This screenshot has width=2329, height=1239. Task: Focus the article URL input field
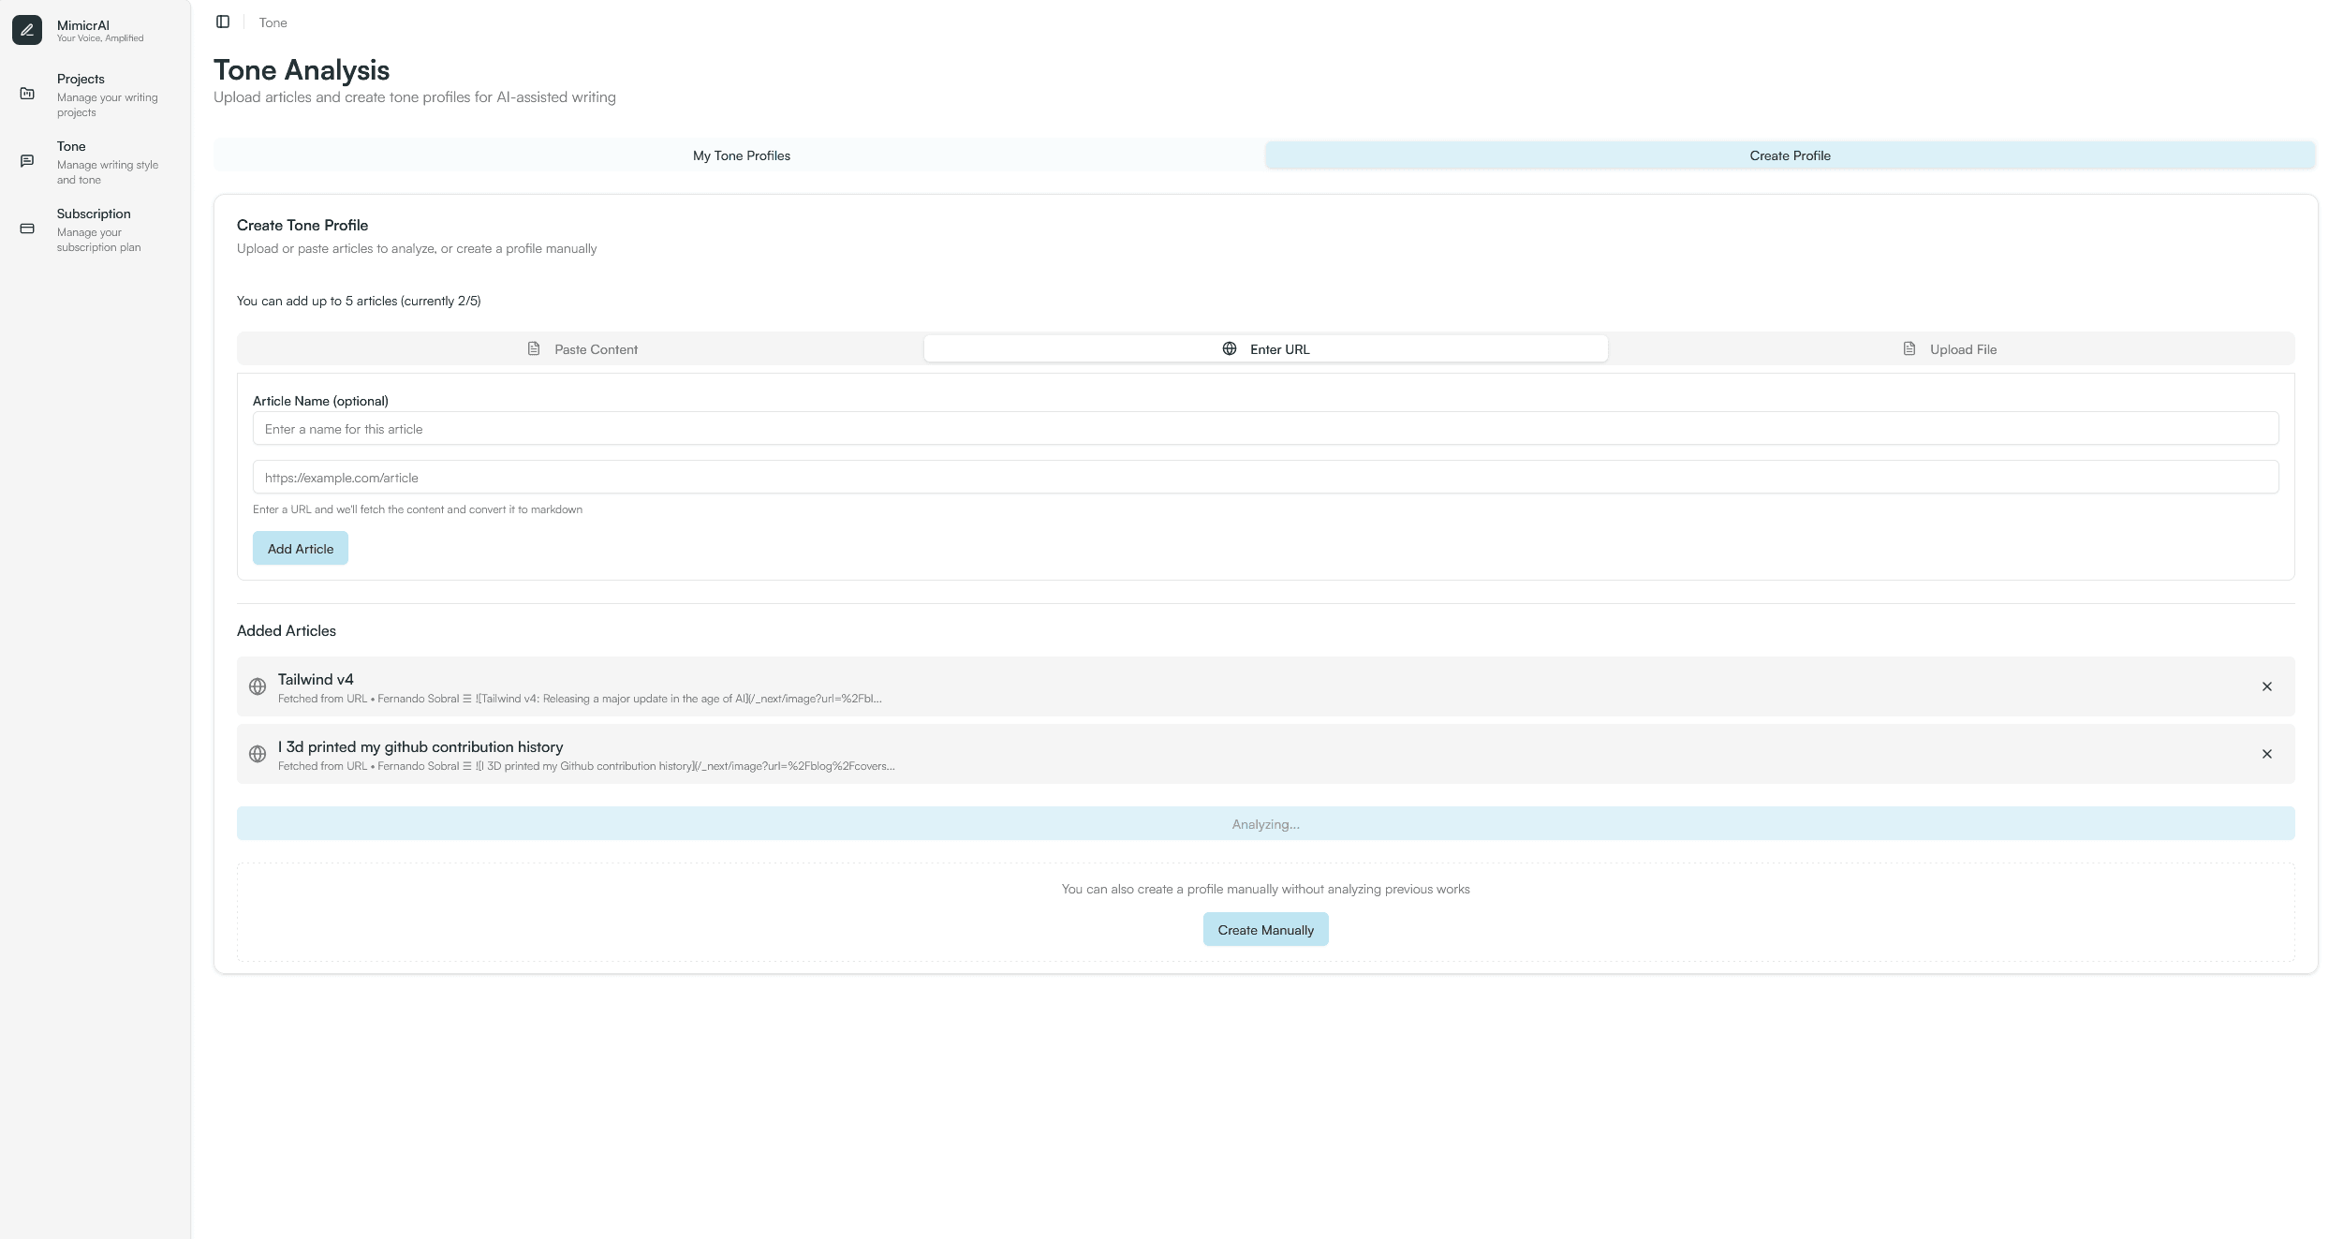pos(1266,478)
